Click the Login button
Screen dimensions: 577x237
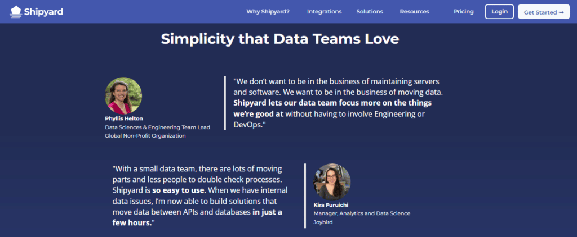pyautogui.click(x=499, y=11)
